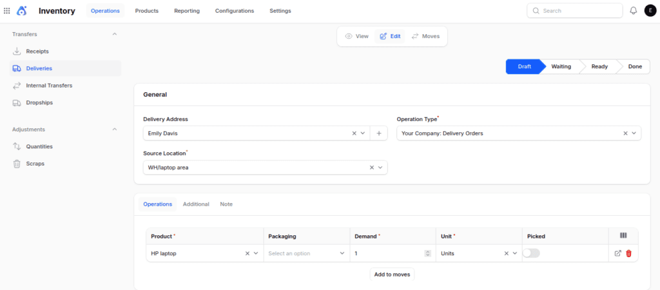Expand the Delivery Address dropdown

[x=363, y=133]
